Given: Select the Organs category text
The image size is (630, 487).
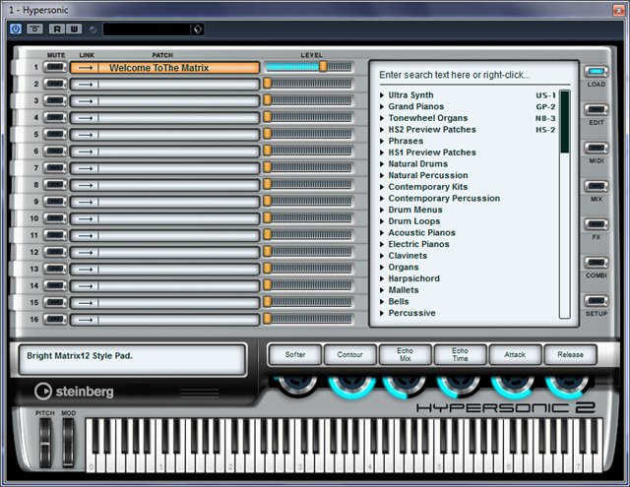Looking at the screenshot, I should pyautogui.click(x=404, y=268).
